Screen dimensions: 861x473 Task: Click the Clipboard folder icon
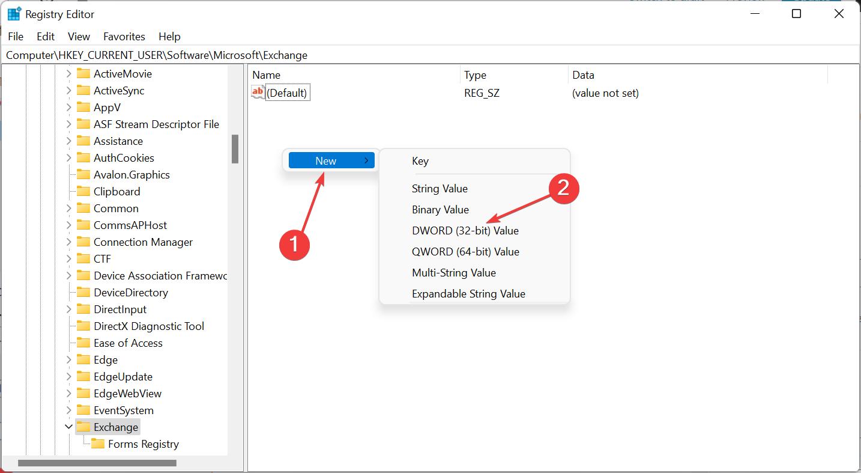pyautogui.click(x=83, y=192)
